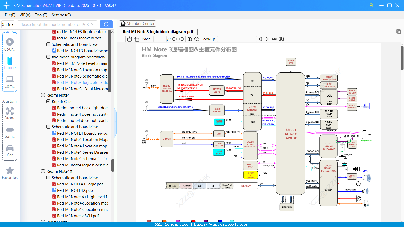Image resolution: width=404 pixels, height=227 pixels.
Task: Open the Drone category in sidebar
Action: 10,113
